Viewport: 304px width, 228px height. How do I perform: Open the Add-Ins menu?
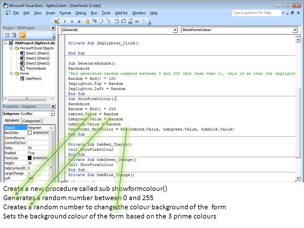tap(121, 13)
